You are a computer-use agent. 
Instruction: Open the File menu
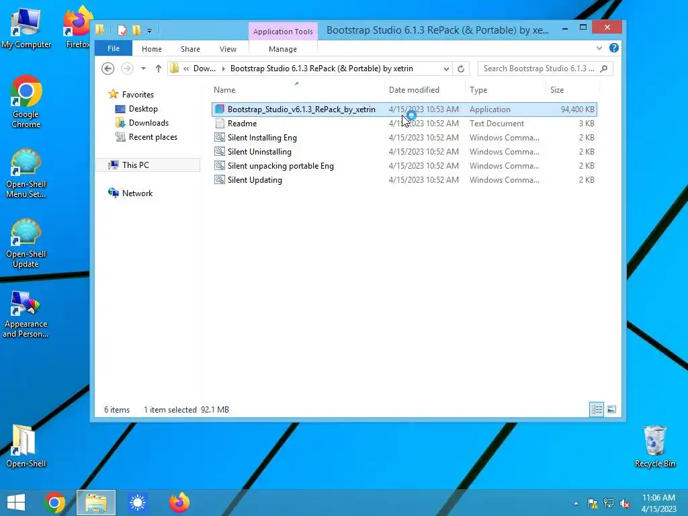point(114,48)
